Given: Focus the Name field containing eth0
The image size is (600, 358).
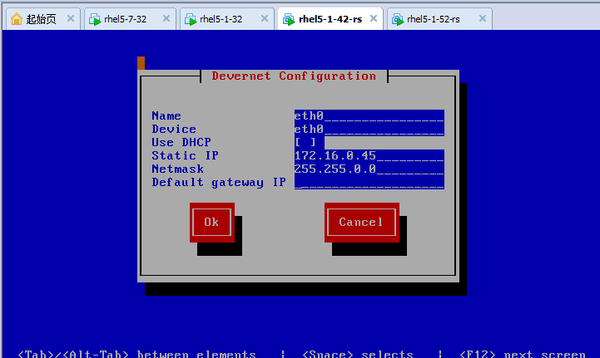Looking at the screenshot, I should pyautogui.click(x=369, y=115).
